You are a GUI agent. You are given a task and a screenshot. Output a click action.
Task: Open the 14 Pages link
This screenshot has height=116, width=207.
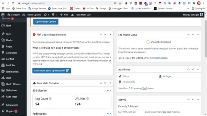click(x=167, y=76)
